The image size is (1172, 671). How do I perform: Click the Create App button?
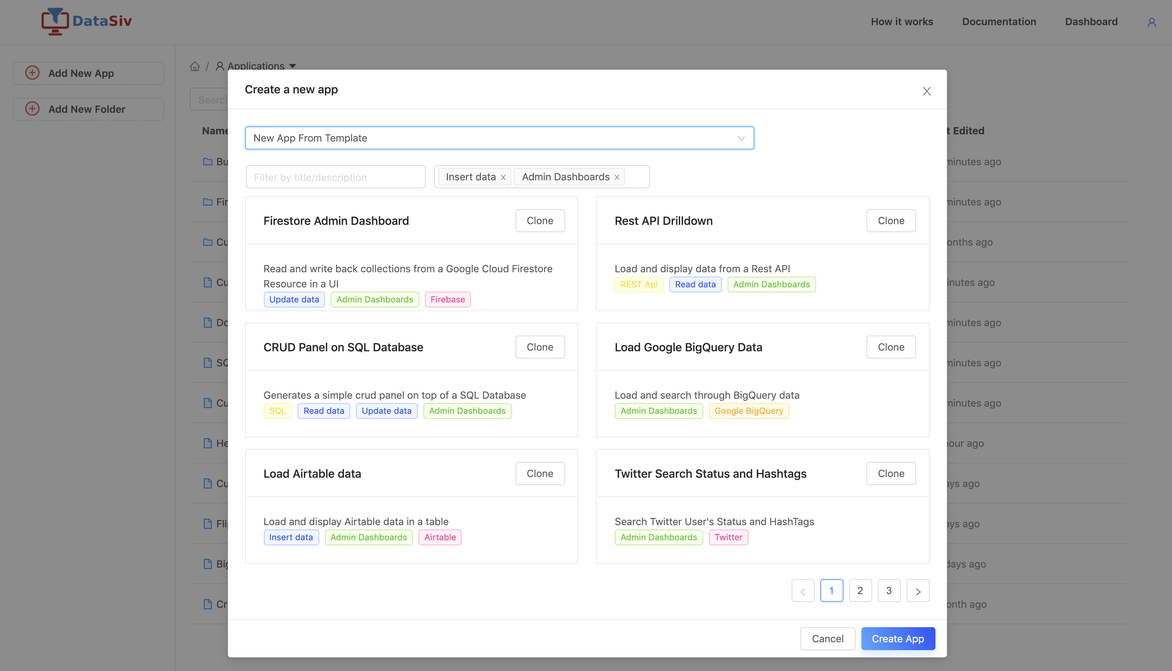898,639
